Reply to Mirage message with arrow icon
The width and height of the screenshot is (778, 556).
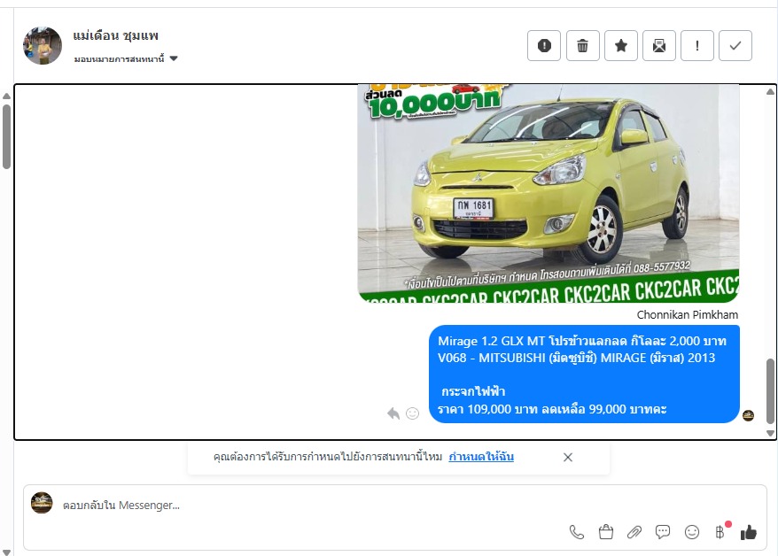point(393,413)
